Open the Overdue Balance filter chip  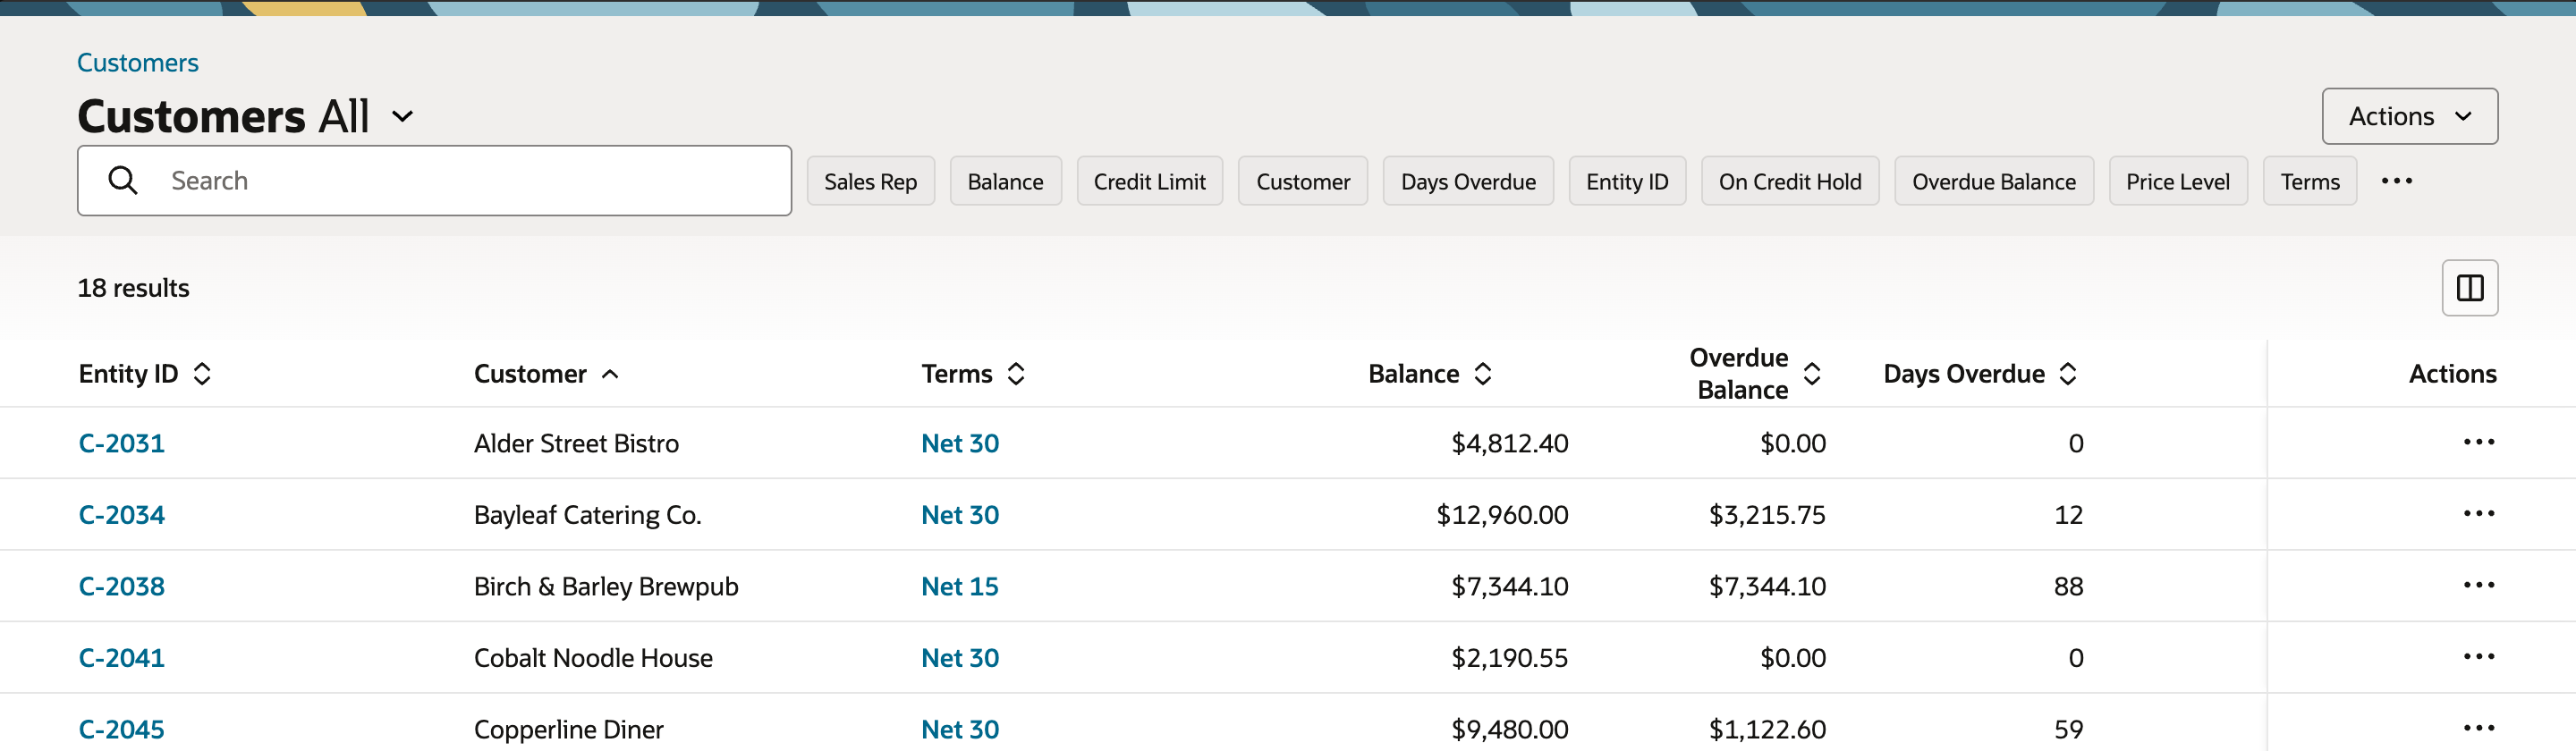click(x=1994, y=181)
